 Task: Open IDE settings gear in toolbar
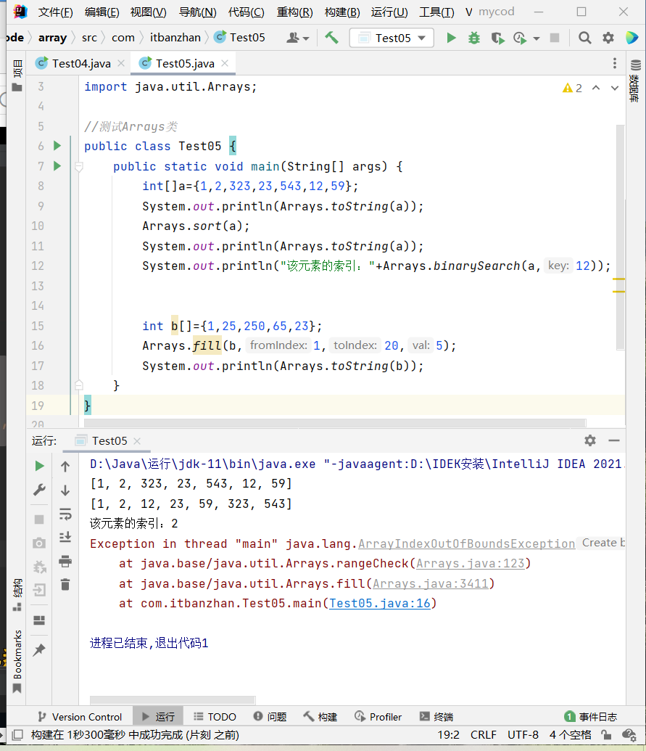point(608,38)
